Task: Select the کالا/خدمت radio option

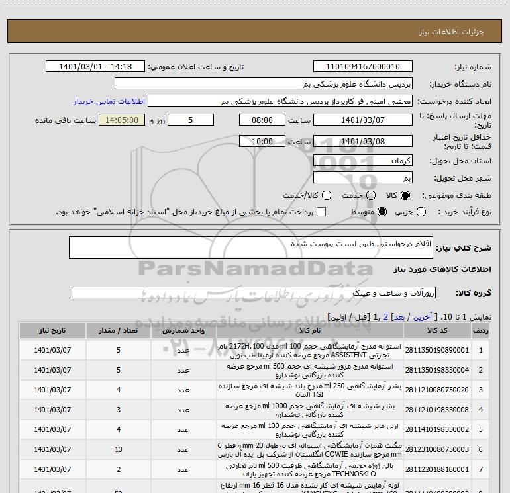Action: (327, 195)
